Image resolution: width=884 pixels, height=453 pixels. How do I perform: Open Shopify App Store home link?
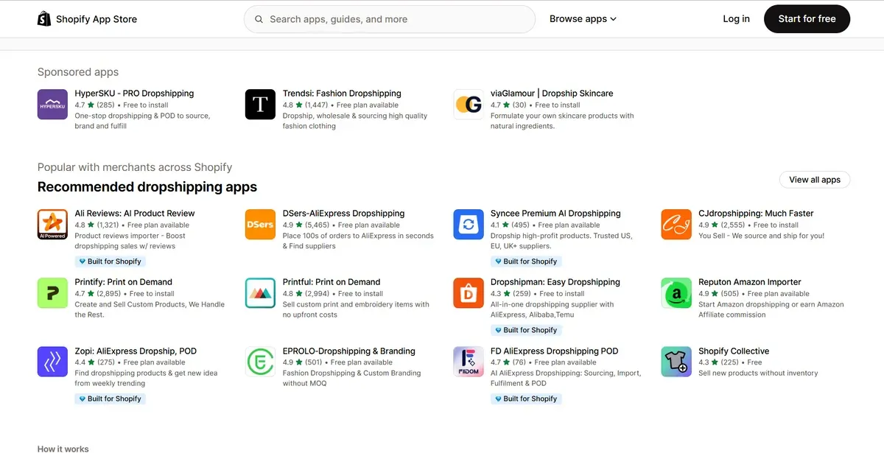pos(88,19)
